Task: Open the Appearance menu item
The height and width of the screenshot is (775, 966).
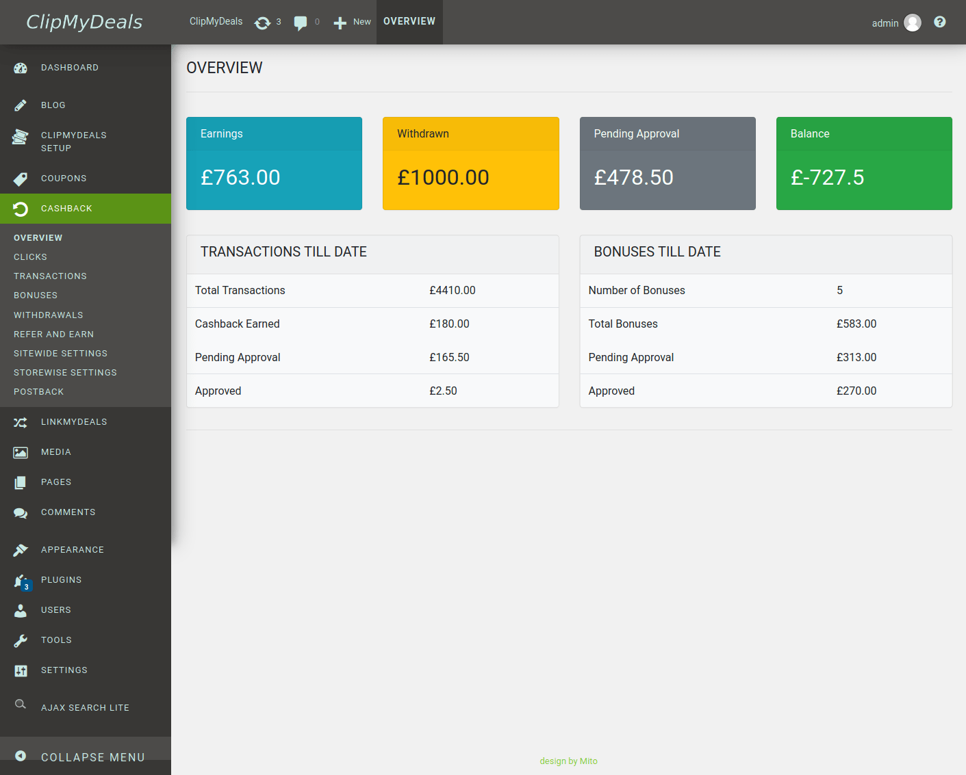Action: (86, 550)
